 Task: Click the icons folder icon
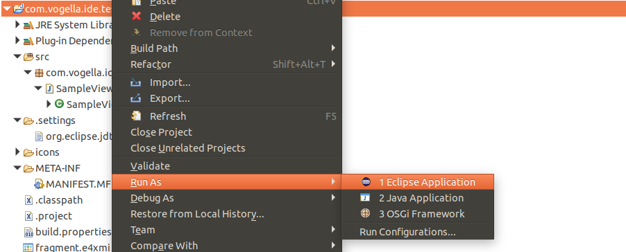pos(28,152)
